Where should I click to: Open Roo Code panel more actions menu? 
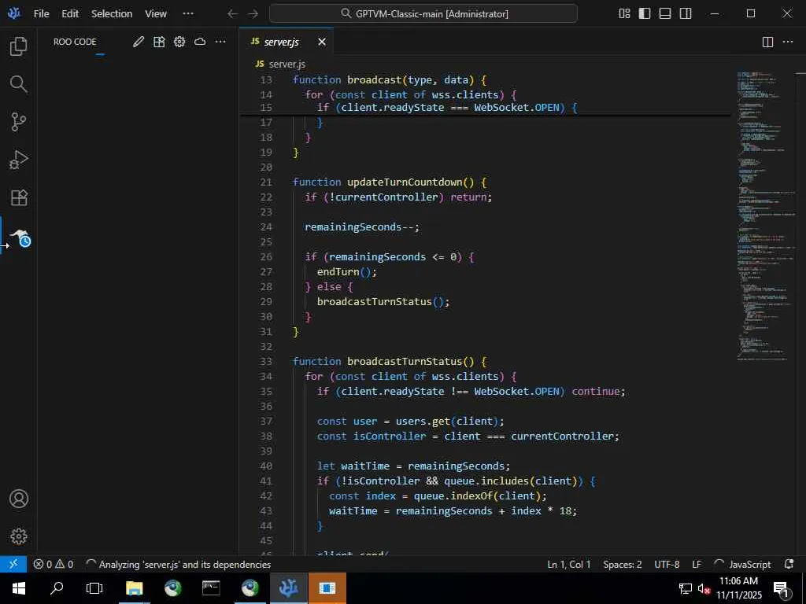coord(220,42)
